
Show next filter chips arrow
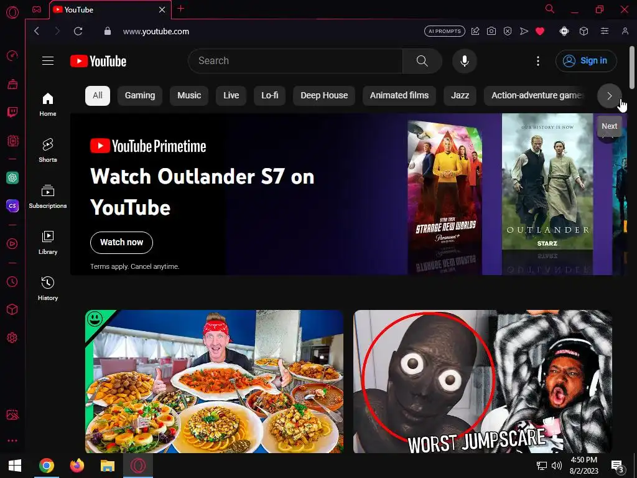[610, 96]
